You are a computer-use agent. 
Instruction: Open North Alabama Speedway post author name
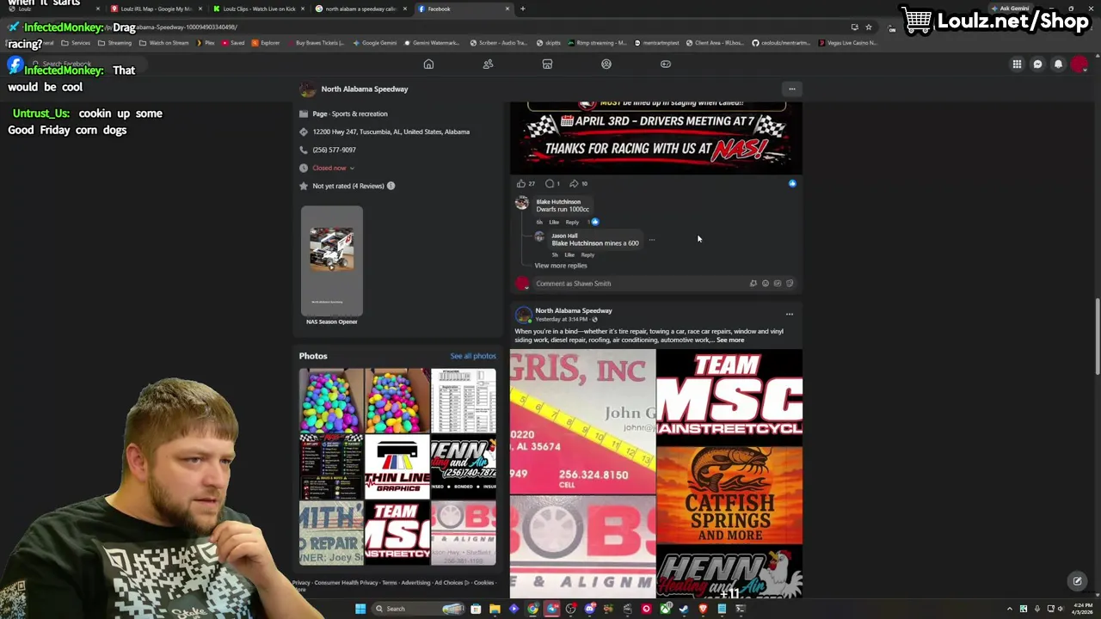574,310
